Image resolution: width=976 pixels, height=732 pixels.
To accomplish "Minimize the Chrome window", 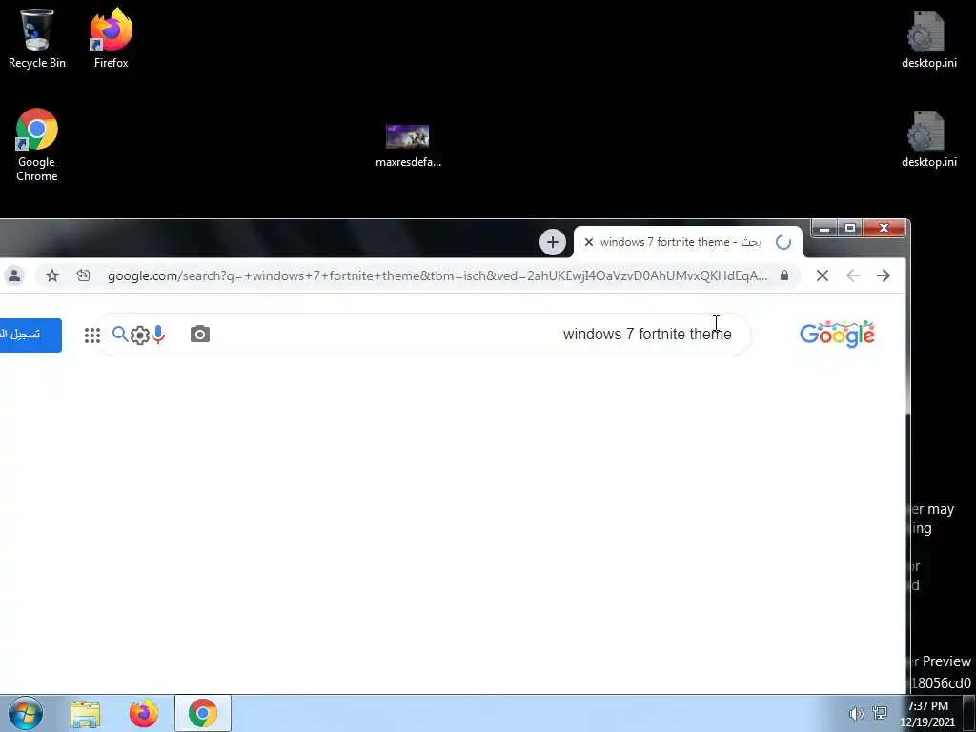I will click(x=824, y=229).
